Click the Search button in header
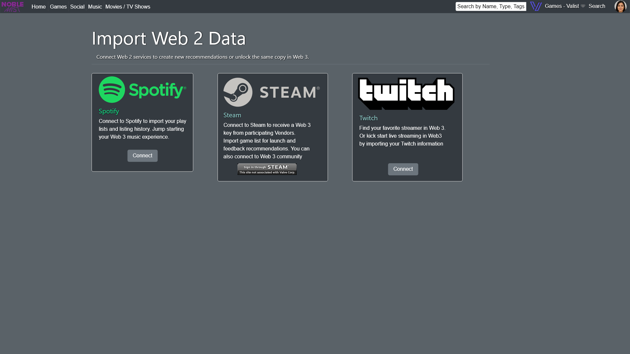Viewport: 630px width, 354px height. click(x=597, y=6)
